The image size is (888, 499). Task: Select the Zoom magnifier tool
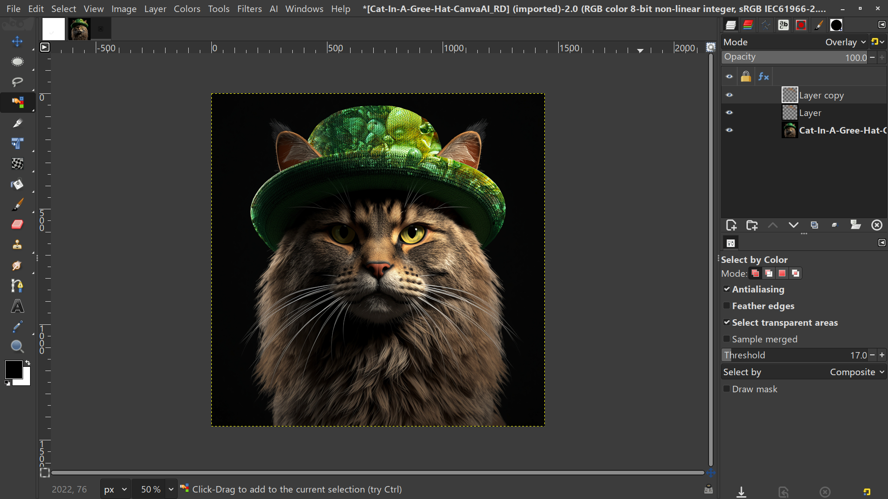point(17,347)
